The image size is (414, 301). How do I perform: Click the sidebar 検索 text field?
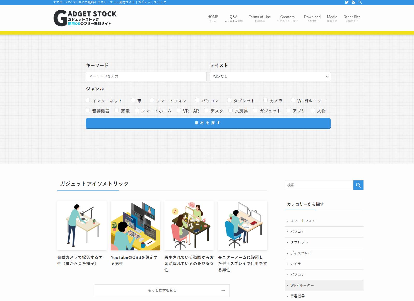319,185
